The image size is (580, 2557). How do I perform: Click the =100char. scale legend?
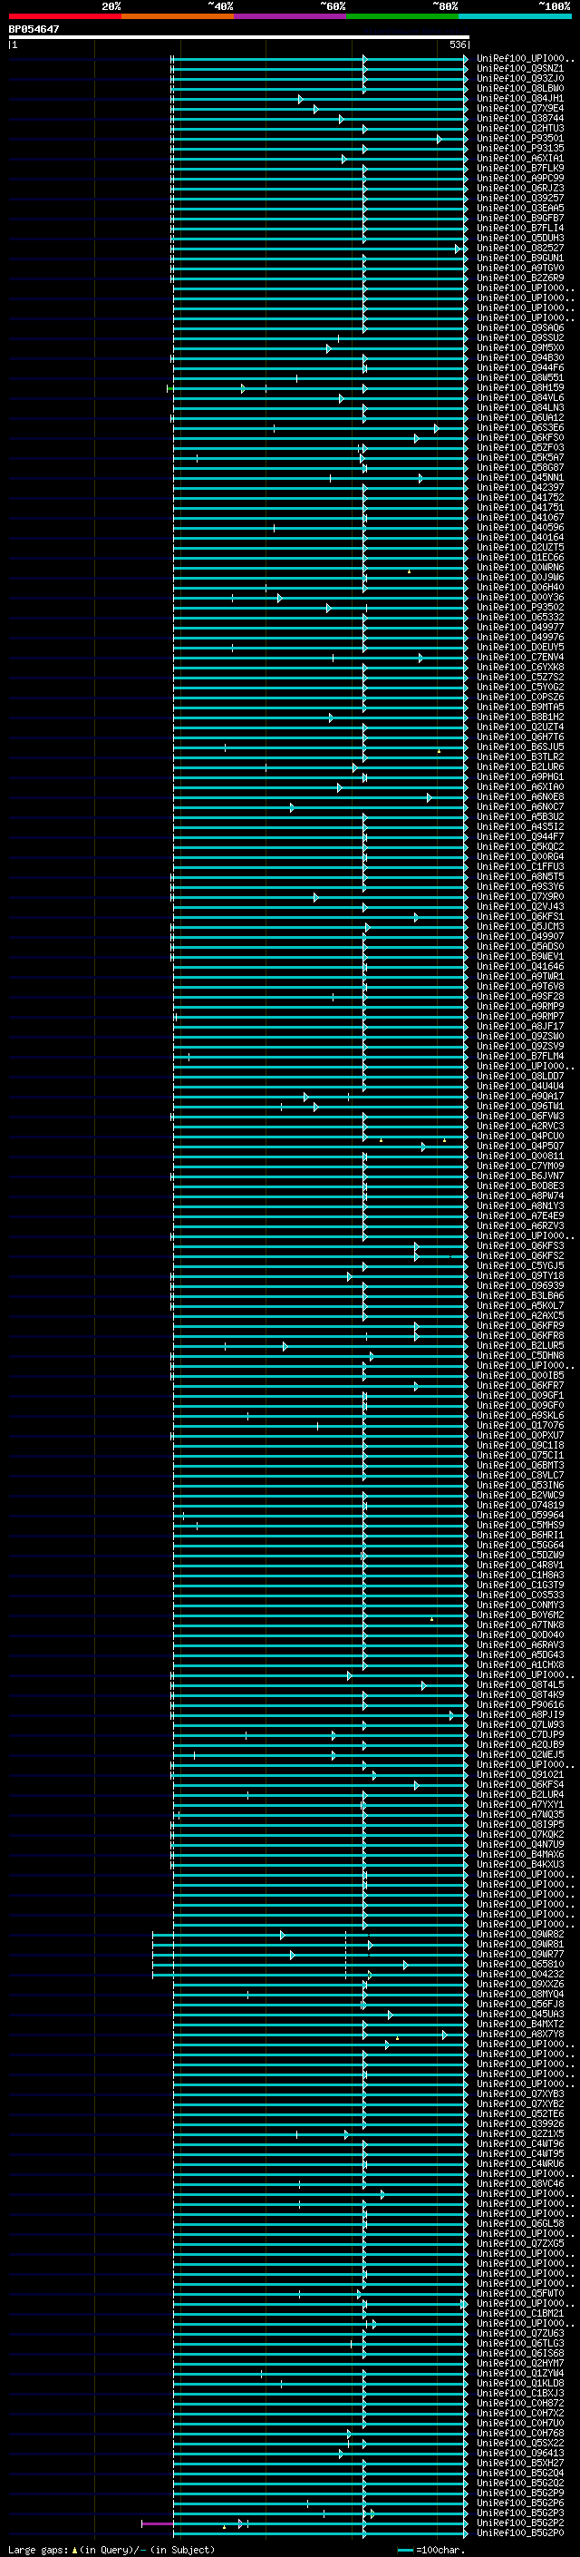(430, 2549)
